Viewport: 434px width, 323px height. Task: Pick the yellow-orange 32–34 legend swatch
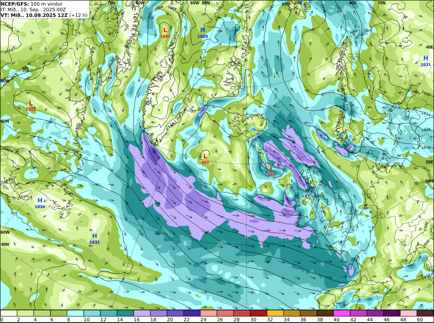[276, 313]
